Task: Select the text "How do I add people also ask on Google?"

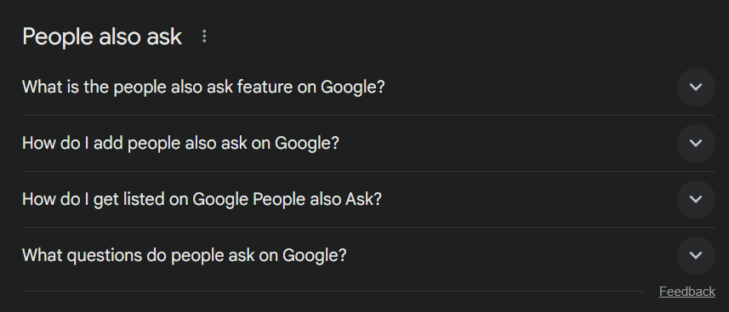Action: coord(181,143)
